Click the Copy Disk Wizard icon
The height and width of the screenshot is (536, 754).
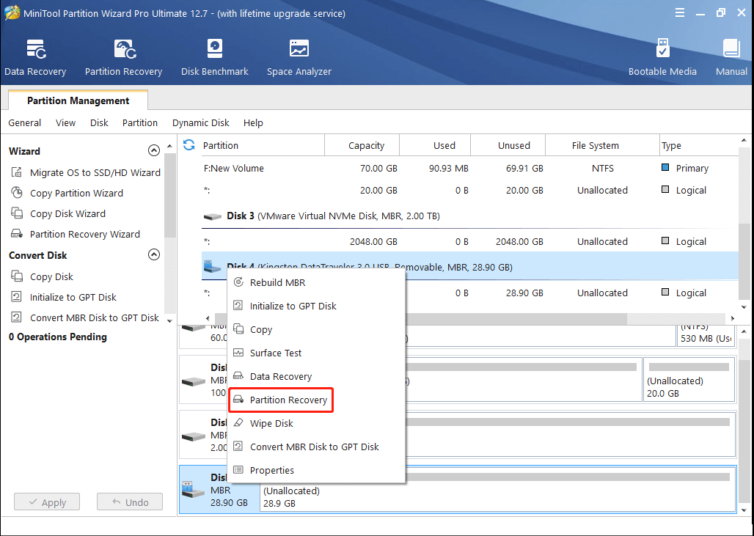(17, 213)
